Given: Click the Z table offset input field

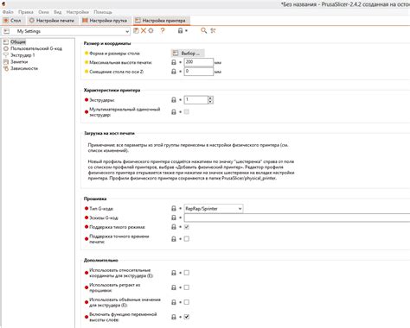Looking at the screenshot, I should tap(199, 72).
